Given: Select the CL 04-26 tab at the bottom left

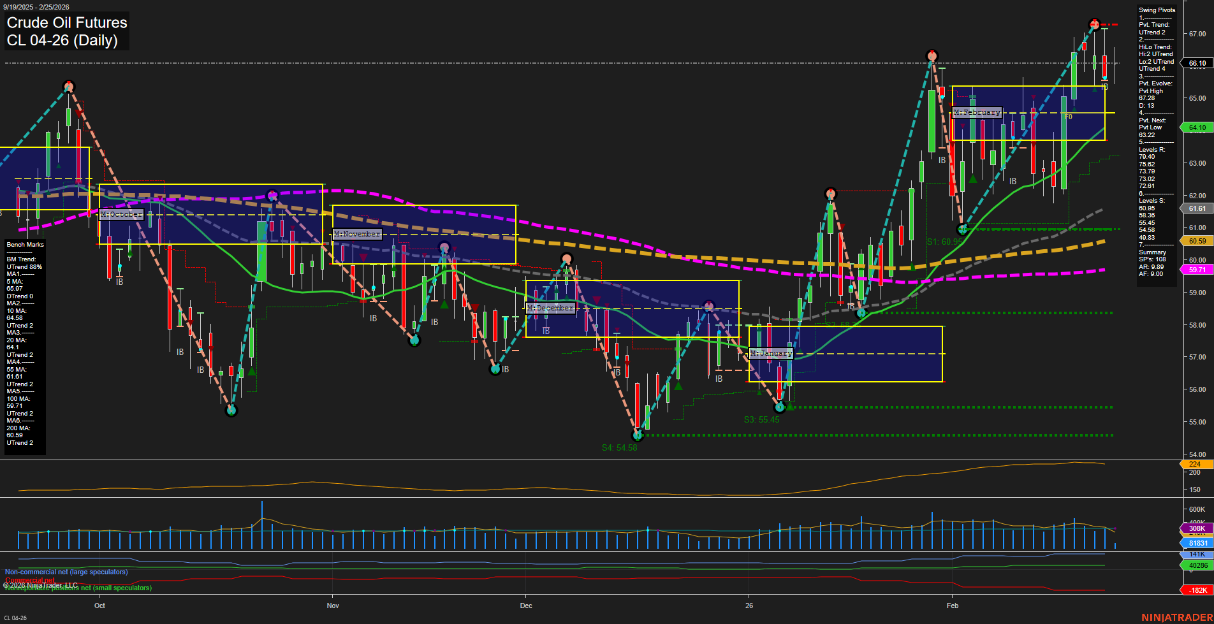Looking at the screenshot, I should (x=14, y=618).
